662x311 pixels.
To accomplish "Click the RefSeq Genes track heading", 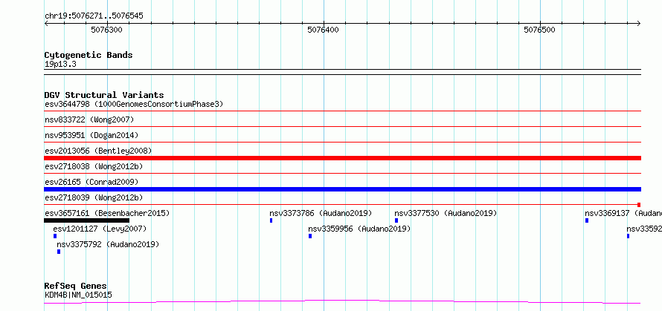I will point(76,287).
